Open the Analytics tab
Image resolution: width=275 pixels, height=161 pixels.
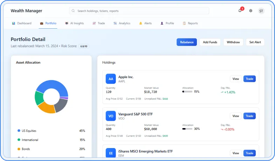click(x=122, y=23)
